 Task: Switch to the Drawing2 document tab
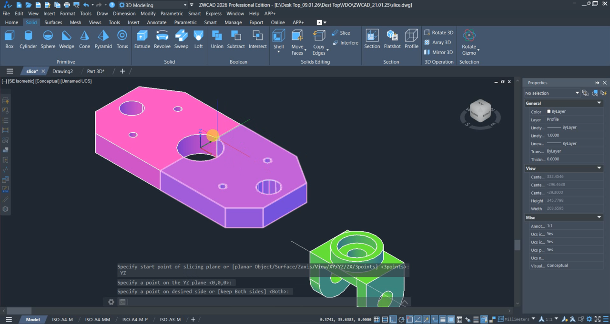click(x=63, y=71)
